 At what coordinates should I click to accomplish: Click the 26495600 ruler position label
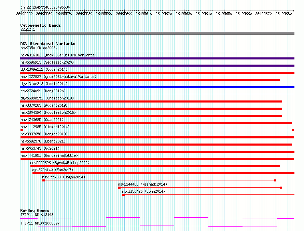pos(124,14)
